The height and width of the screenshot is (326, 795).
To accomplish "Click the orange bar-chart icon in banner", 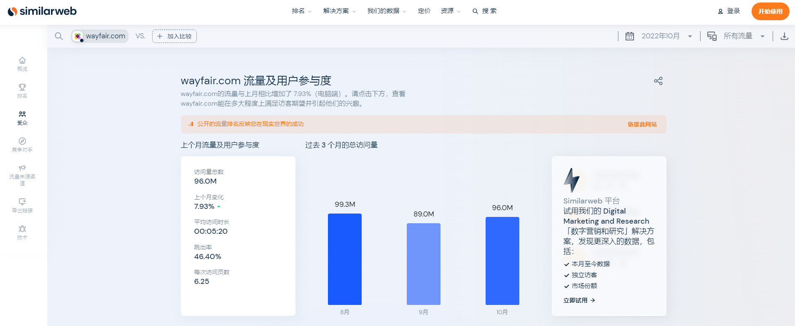I will point(191,124).
